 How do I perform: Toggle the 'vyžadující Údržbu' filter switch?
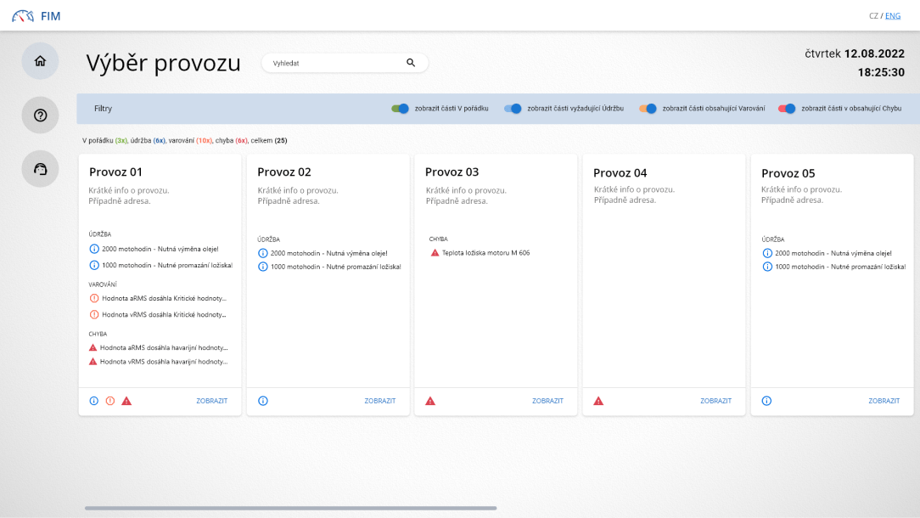513,109
